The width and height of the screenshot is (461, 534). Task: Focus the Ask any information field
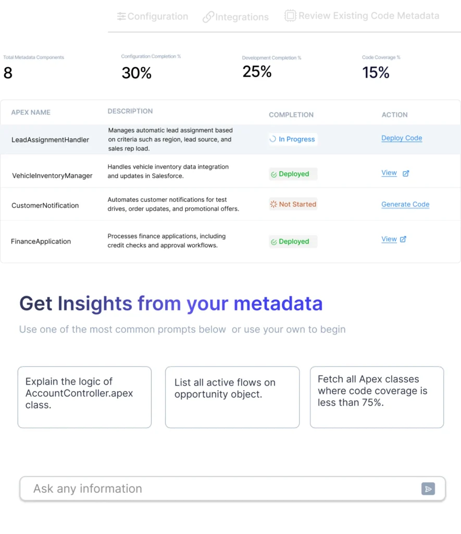pos(232,489)
